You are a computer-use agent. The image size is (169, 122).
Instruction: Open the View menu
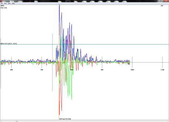click(x=5, y=3)
